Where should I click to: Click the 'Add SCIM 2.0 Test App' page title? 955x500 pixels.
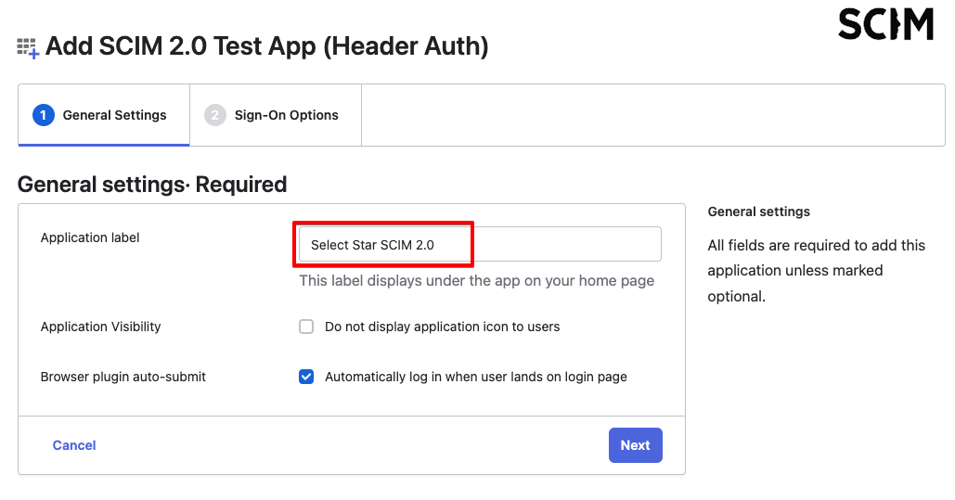click(266, 45)
